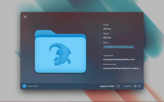Click the From emoji command icon
This screenshot has width=164, height=102.
24,86
